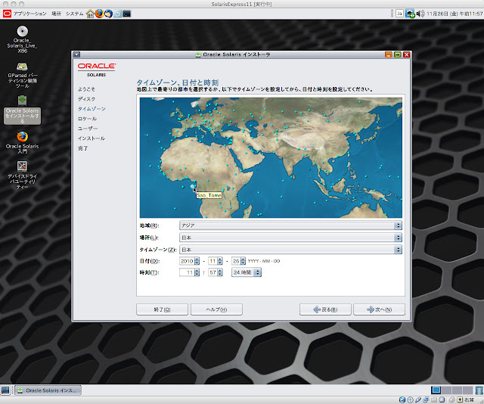Open the volume speaker tray icon
The height and width of the screenshot is (404, 484).
(x=420, y=14)
